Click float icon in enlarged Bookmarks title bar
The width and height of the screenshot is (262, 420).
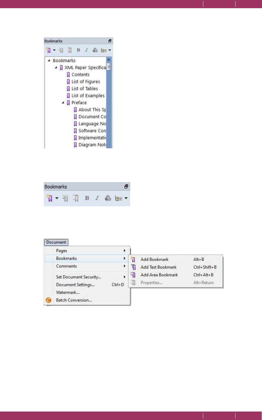126,187
